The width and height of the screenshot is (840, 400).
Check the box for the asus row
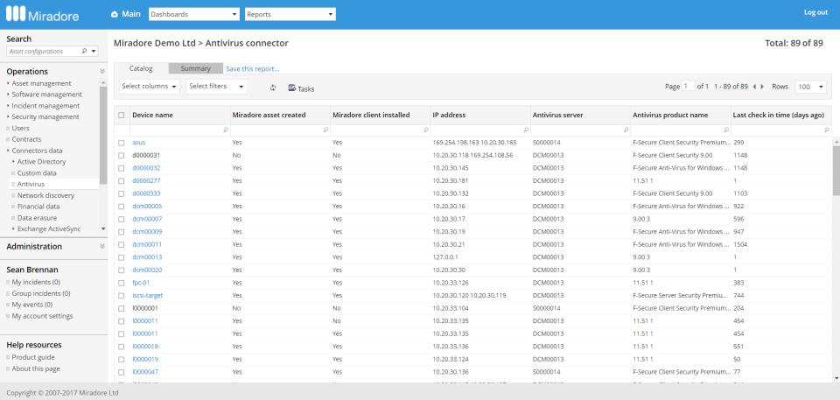click(121, 143)
